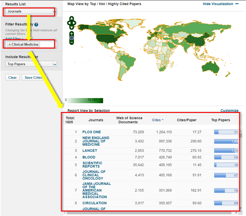Collapse map with the Hide Visualization minus icon
This screenshot has height=216, width=246.
(237, 4)
